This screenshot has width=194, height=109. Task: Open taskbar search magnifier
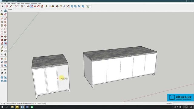[x=7, y=107]
